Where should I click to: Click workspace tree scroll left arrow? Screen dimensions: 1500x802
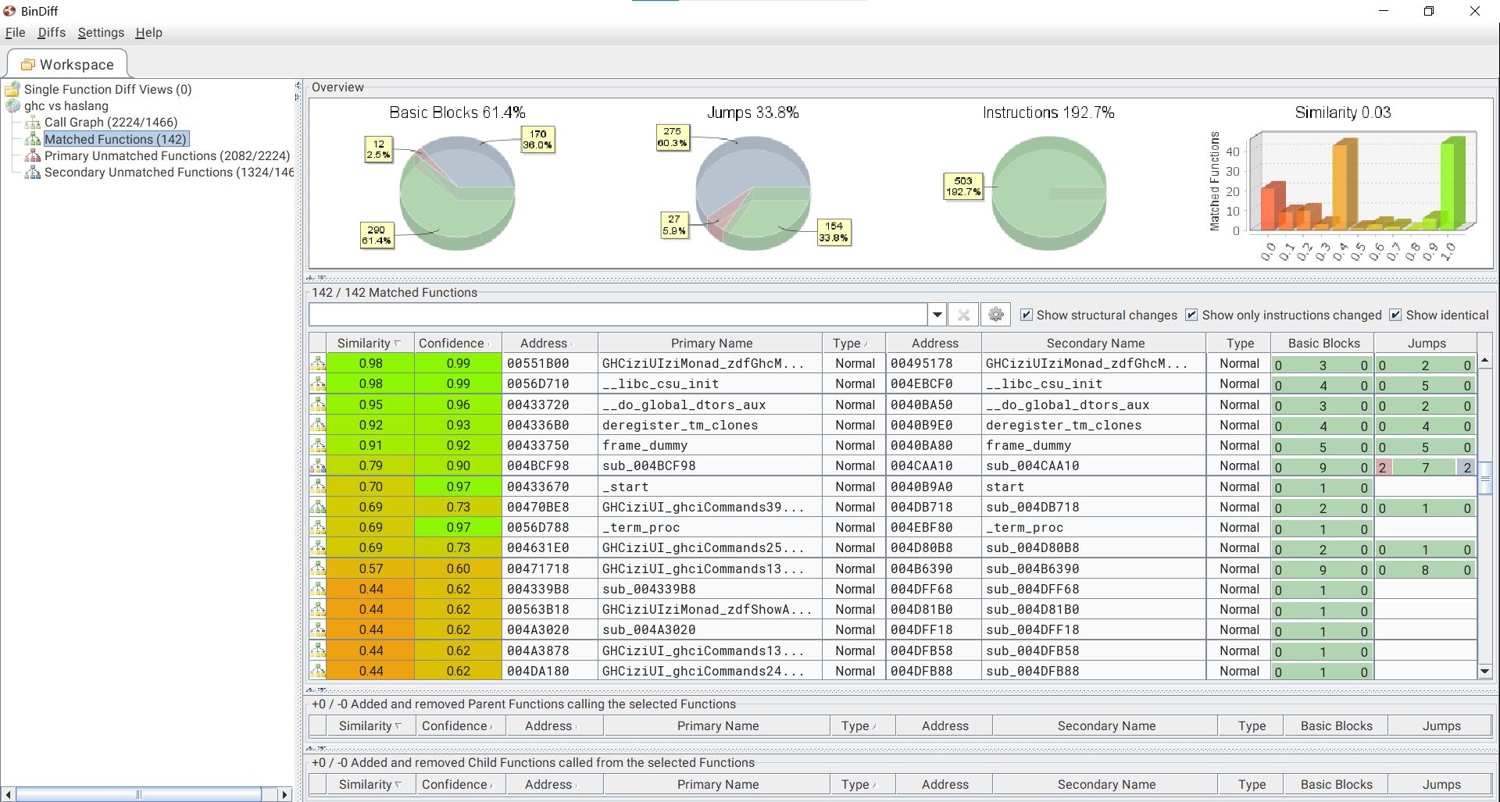click(8, 794)
